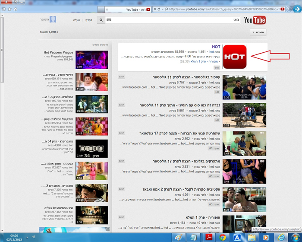
Task: Play the 2:20 football players thumbnail
Action: click(x=245, y=87)
